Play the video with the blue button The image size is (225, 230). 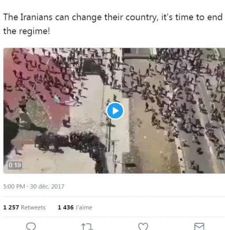pos(115,111)
